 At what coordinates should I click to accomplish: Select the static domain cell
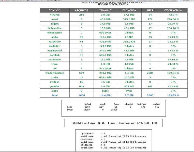[x=55, y=91]
